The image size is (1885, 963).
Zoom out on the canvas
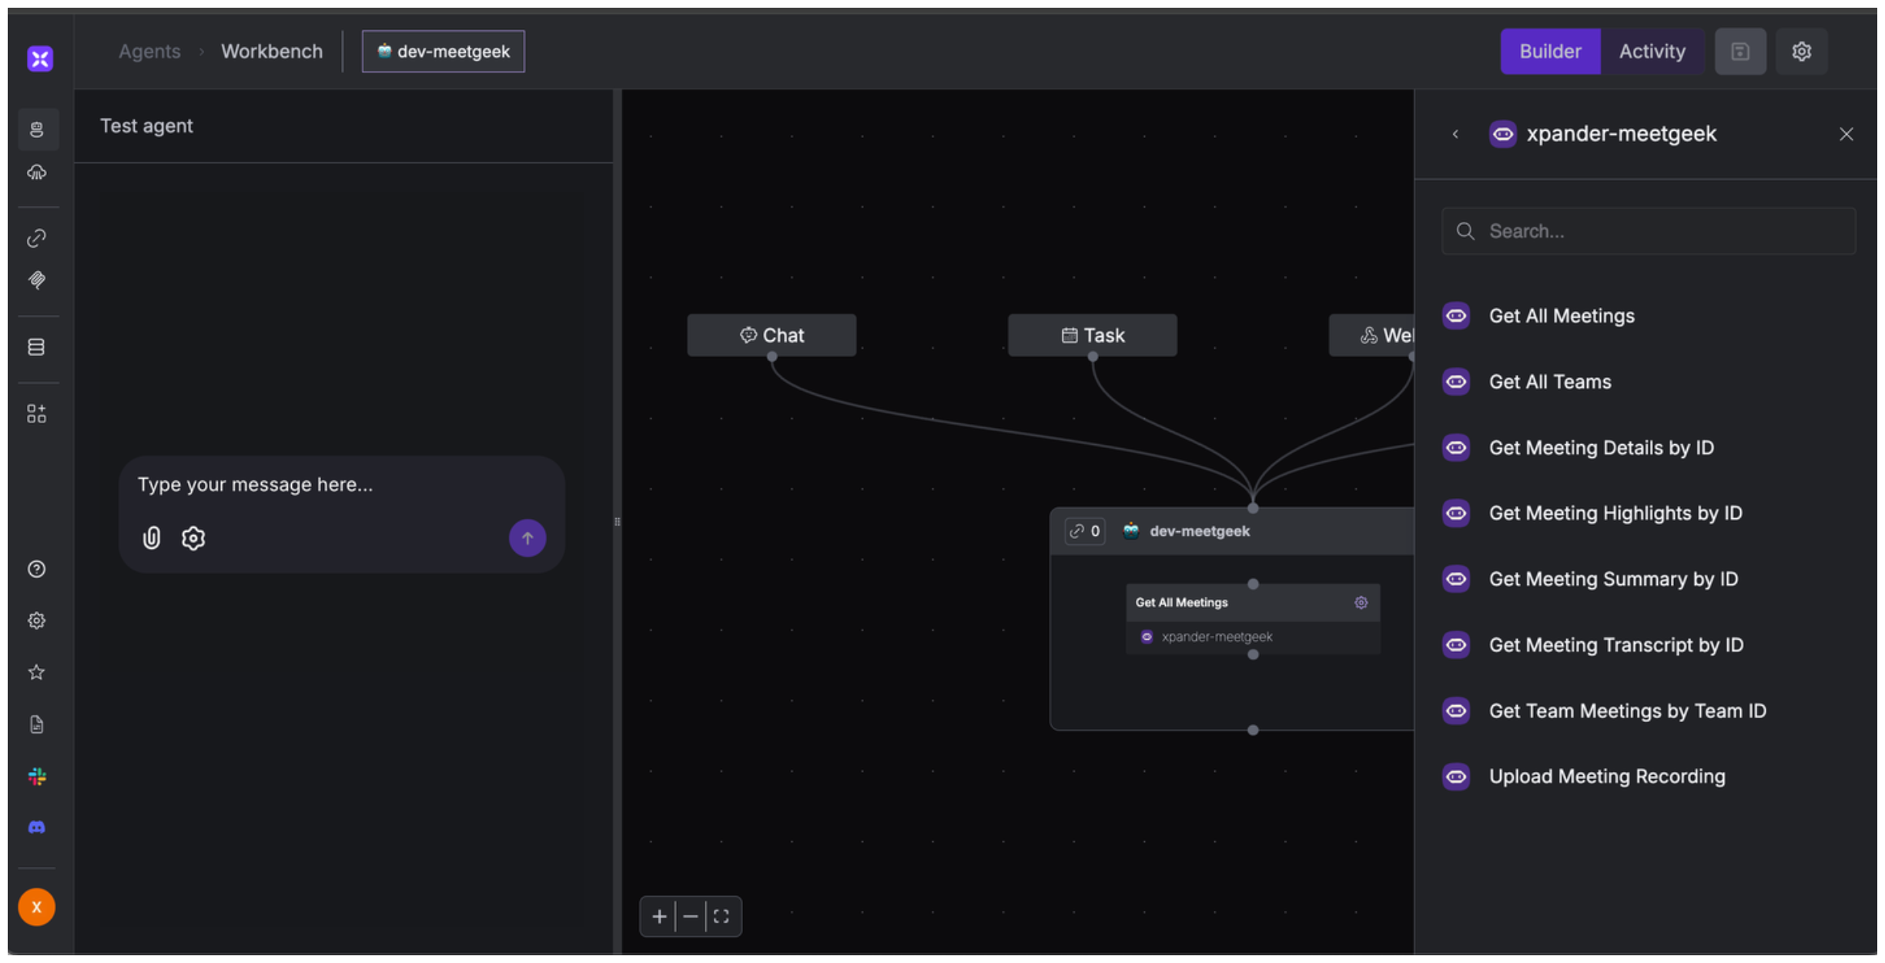coord(691,916)
